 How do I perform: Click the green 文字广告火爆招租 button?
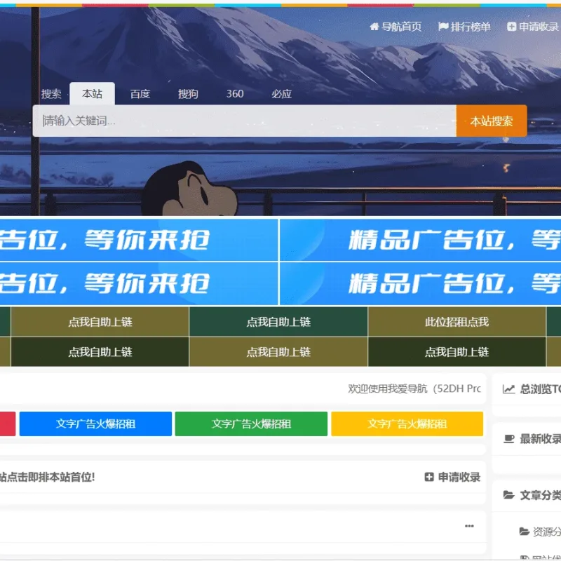click(x=251, y=424)
